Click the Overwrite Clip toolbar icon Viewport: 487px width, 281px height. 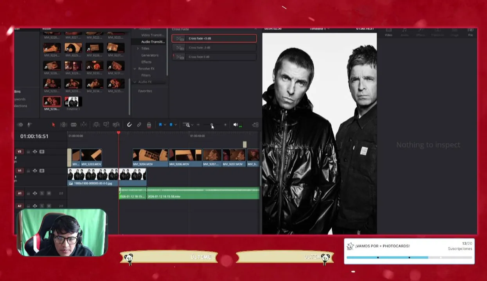[x=106, y=124]
